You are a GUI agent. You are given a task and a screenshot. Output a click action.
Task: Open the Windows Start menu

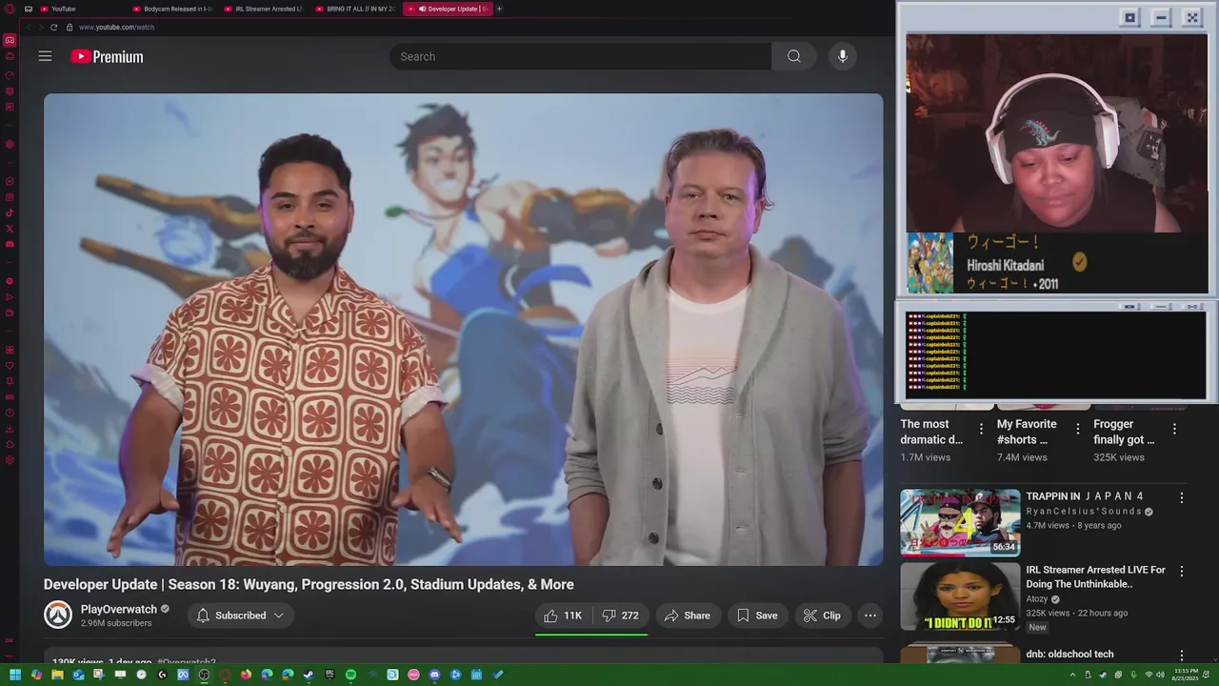tap(15, 675)
